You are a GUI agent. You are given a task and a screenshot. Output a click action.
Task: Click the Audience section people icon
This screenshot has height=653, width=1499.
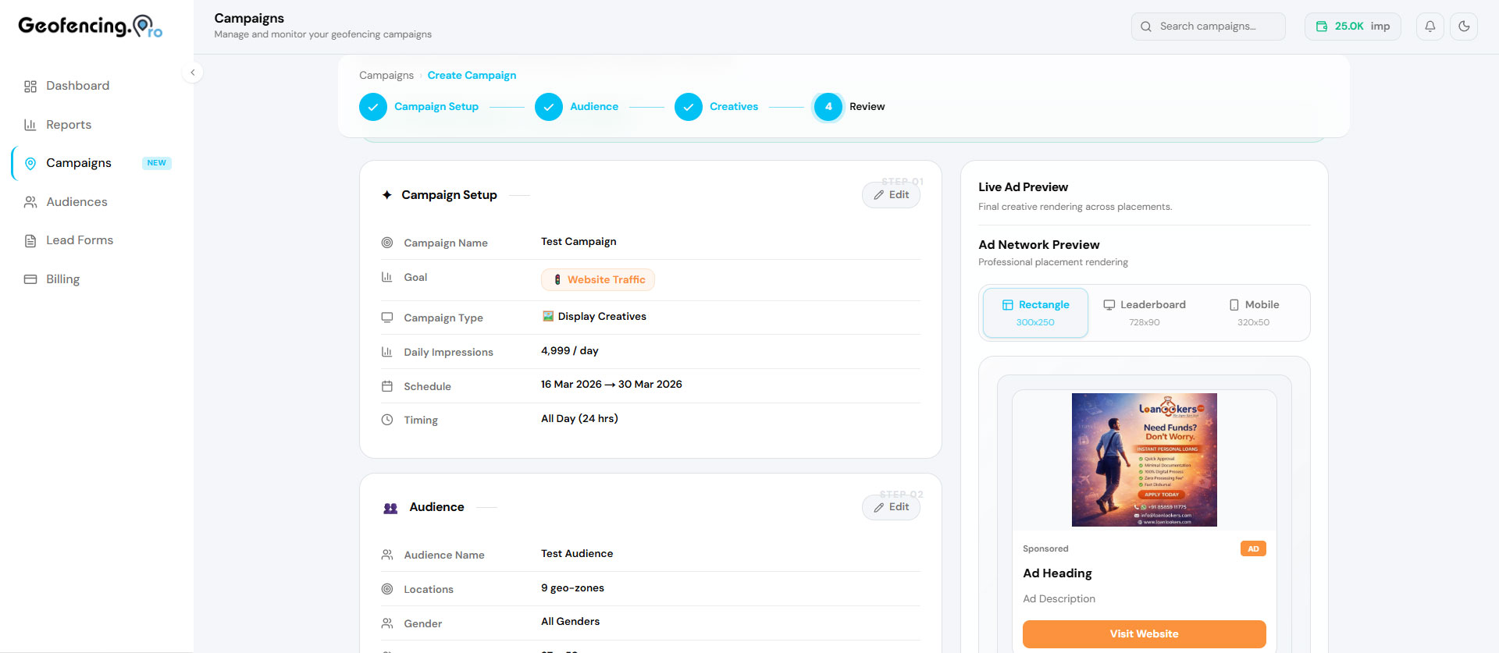click(x=390, y=508)
